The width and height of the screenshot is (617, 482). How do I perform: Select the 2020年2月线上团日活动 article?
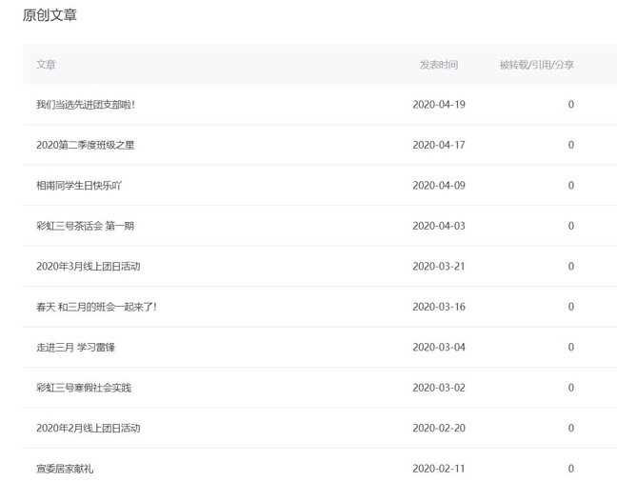88,428
